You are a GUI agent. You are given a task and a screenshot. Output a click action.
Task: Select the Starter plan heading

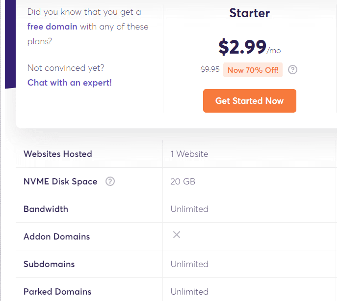tap(250, 13)
